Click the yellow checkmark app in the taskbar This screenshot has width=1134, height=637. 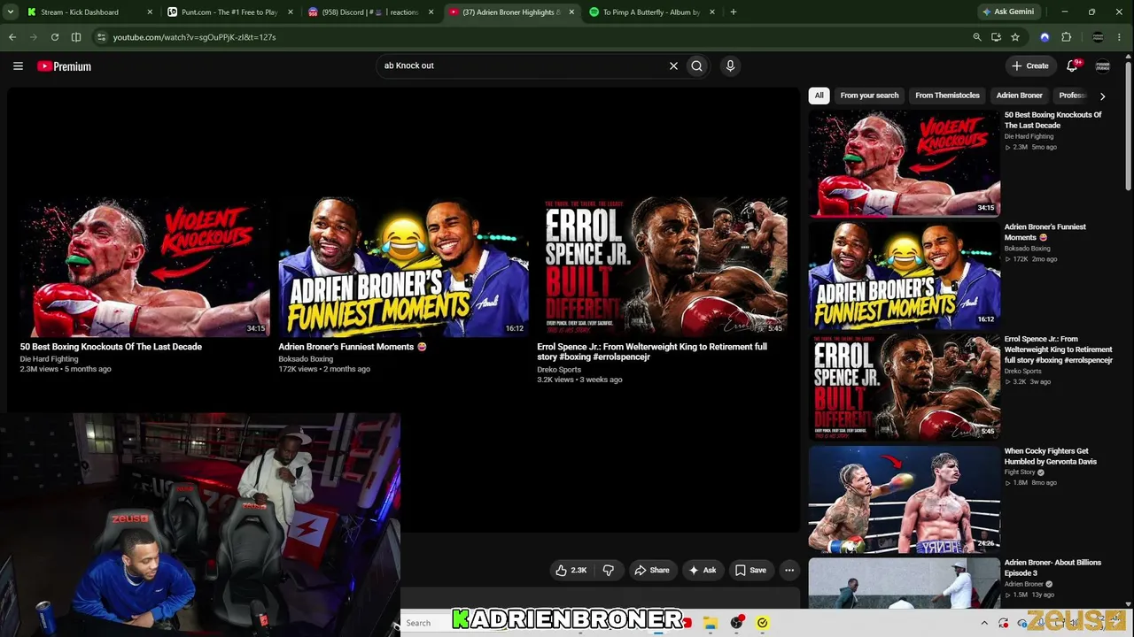[762, 623]
